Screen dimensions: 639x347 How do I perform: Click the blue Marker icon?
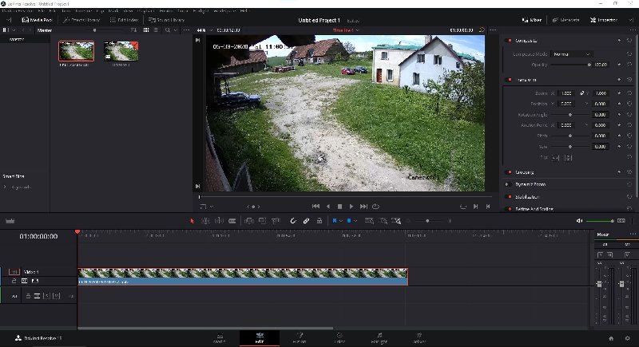pyautogui.click(x=349, y=221)
